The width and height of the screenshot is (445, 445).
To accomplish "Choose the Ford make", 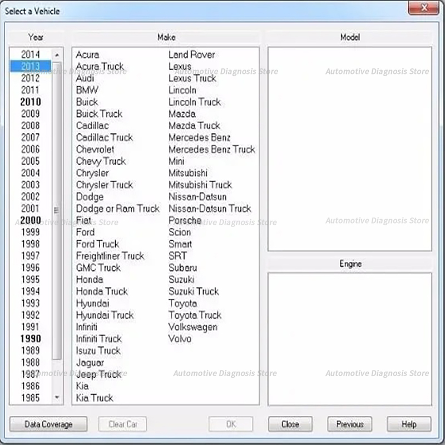I will (x=85, y=232).
